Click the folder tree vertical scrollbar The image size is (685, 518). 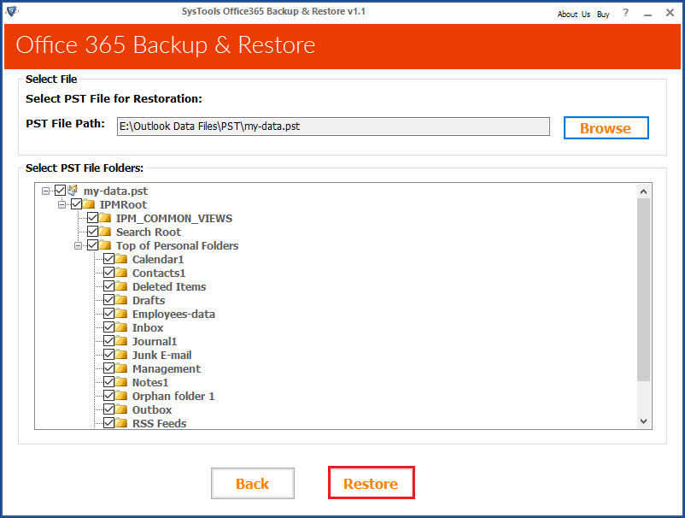coord(644,291)
